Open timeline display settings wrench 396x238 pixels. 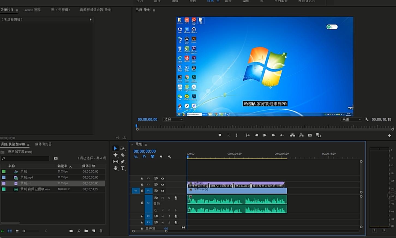[x=169, y=157]
